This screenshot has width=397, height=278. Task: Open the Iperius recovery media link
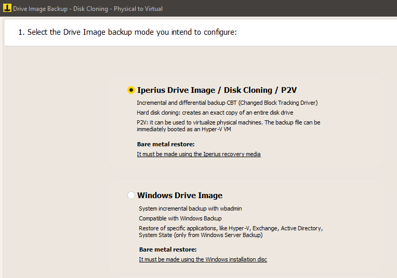point(198,154)
